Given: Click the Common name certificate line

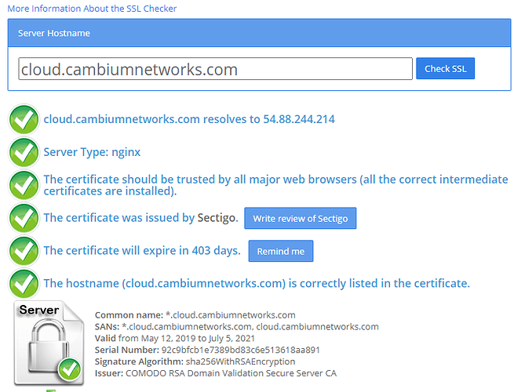Looking at the screenshot, I should point(195,315).
